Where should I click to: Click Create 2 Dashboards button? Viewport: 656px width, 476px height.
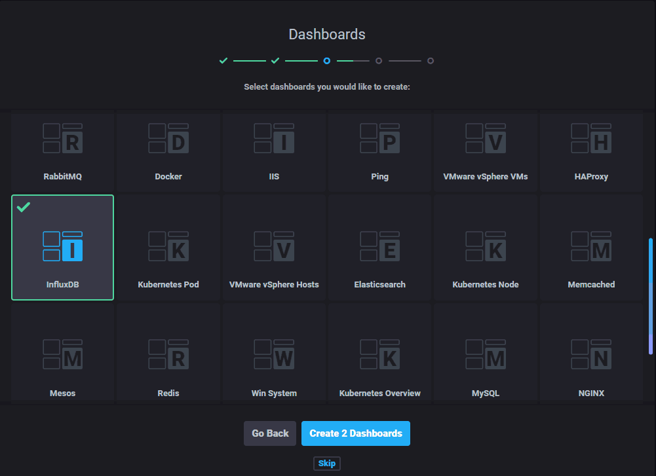pyautogui.click(x=356, y=433)
